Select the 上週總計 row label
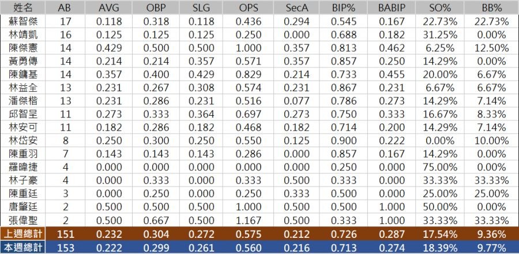Screen dimensions: 519x254 (22, 234)
